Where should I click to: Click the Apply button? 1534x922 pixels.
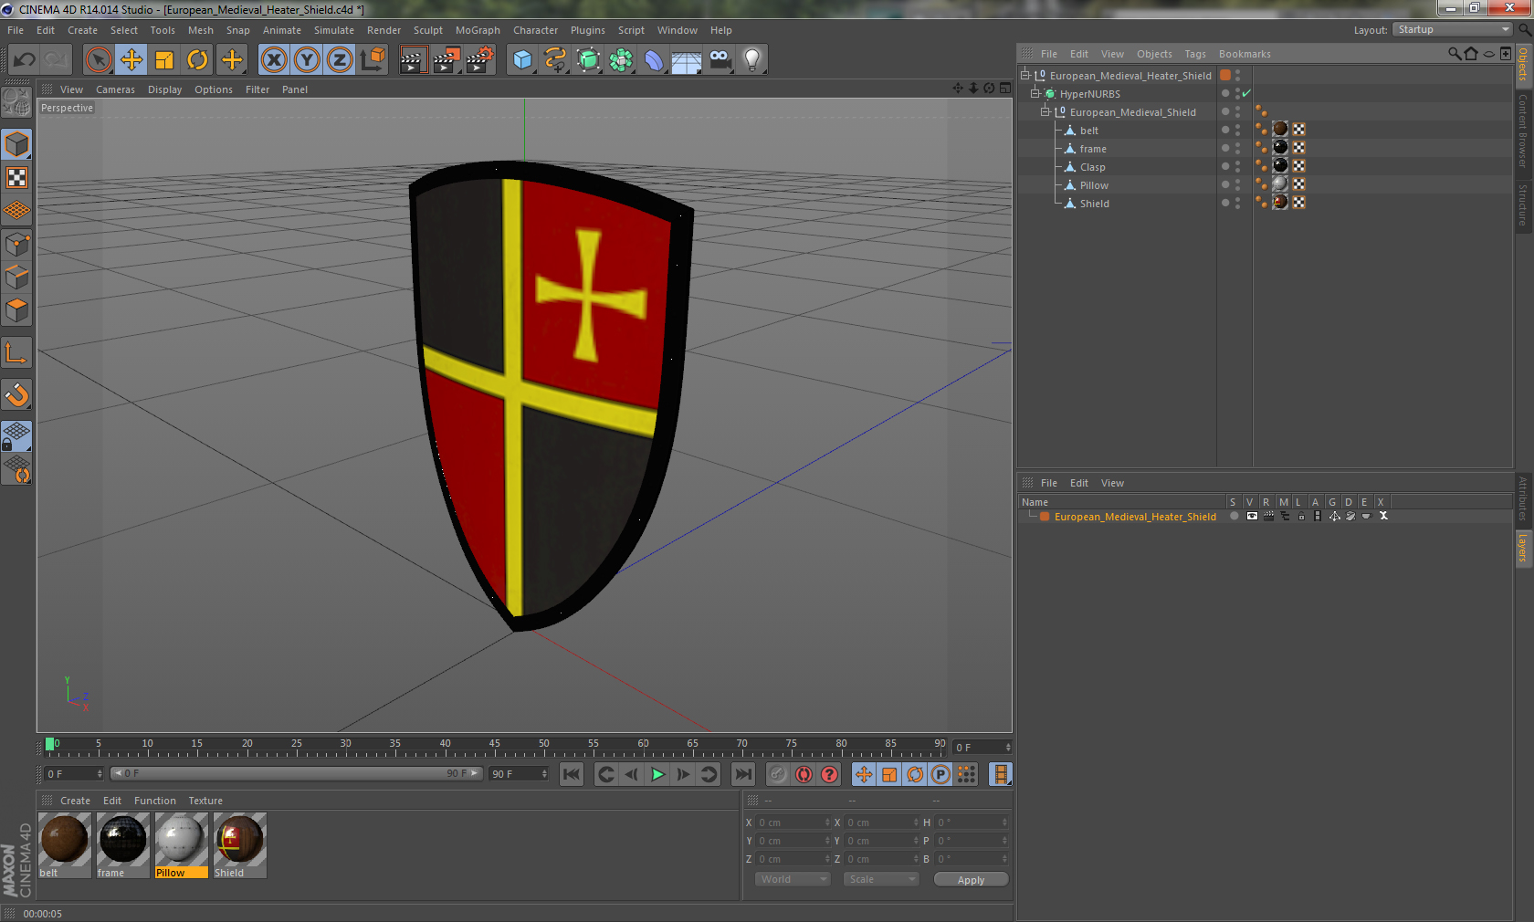coord(971,880)
